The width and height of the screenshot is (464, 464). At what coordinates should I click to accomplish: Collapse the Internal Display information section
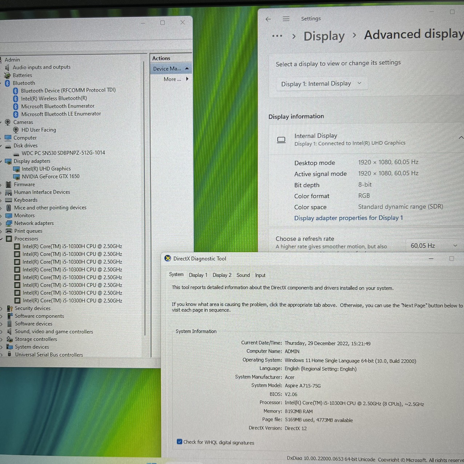point(461,138)
